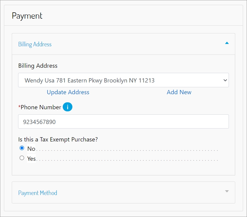
Task: Click the Phone Number info icon
Action: click(x=68, y=107)
